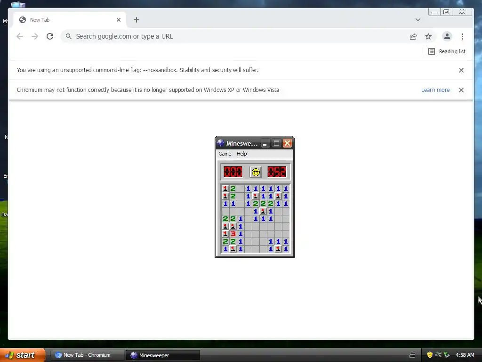Go back in Chromium
482x362 pixels.
pos(20,36)
